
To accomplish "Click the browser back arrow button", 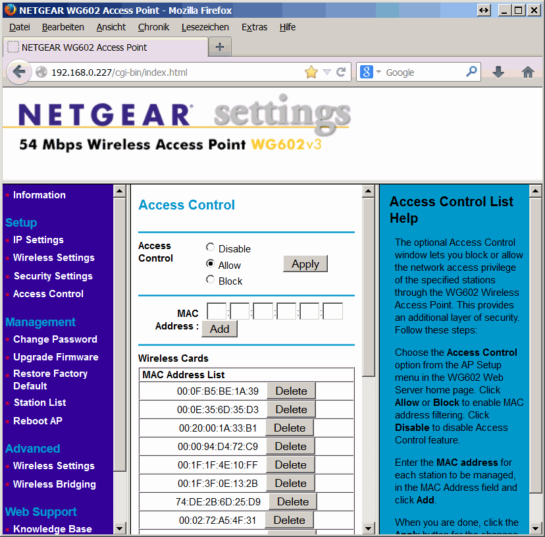I will (18, 72).
